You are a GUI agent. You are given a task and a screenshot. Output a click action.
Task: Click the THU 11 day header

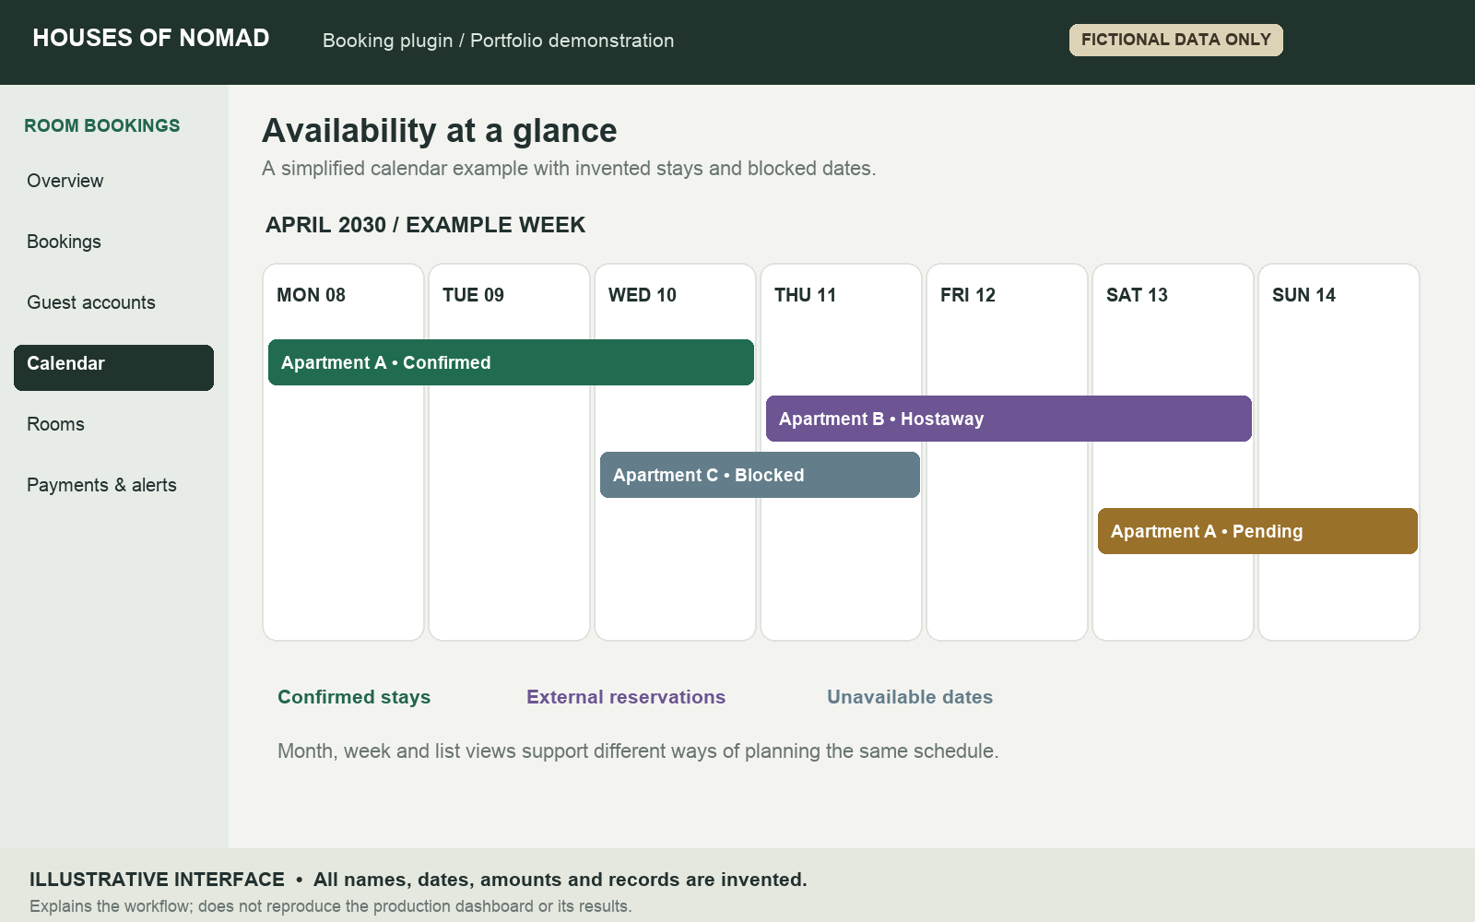tap(805, 295)
